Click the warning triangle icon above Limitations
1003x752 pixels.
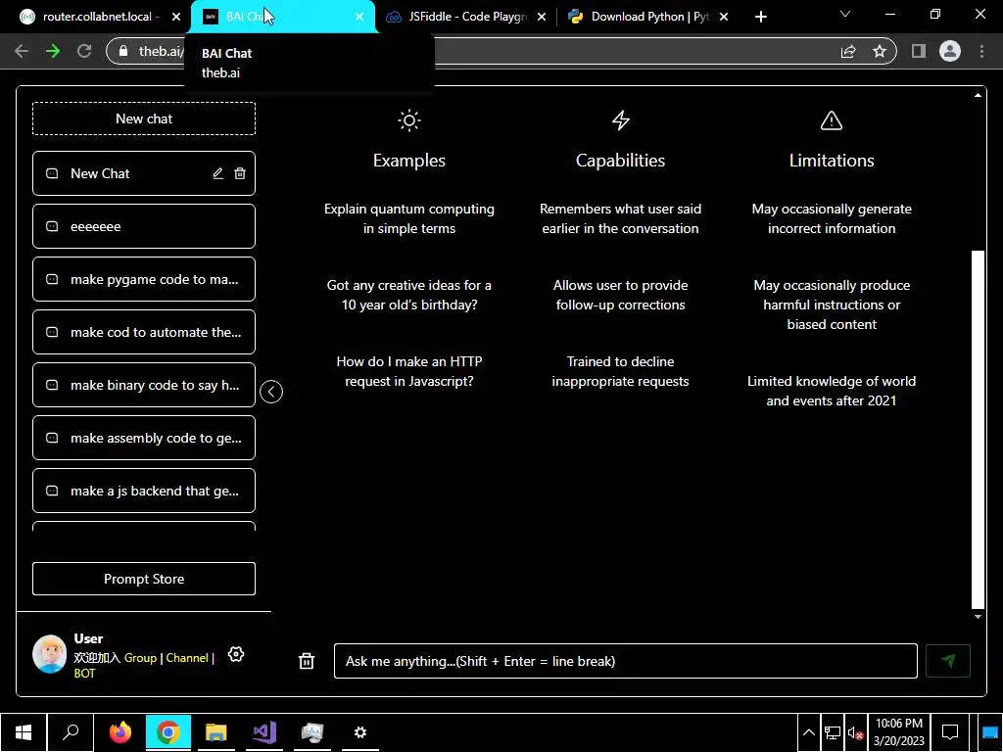coord(832,120)
